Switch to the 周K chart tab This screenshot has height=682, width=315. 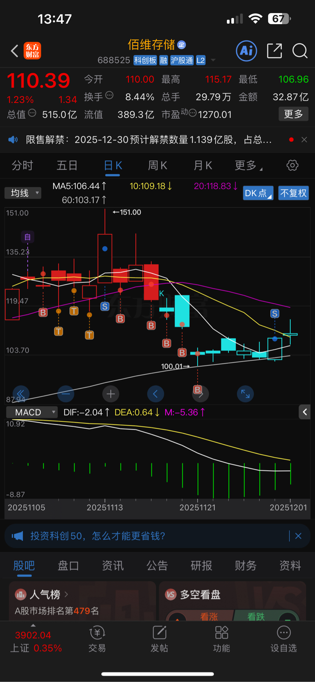(157, 165)
